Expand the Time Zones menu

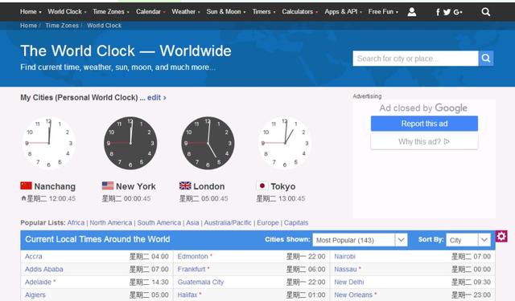pos(111,12)
